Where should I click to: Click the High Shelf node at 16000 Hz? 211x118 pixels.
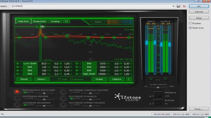[129, 37]
